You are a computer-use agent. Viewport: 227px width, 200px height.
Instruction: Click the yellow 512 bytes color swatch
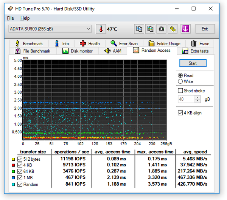click(13, 159)
